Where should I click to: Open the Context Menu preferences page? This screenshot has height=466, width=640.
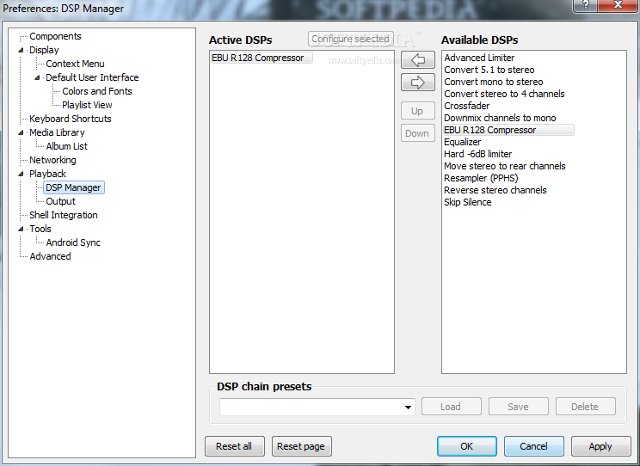tap(75, 64)
